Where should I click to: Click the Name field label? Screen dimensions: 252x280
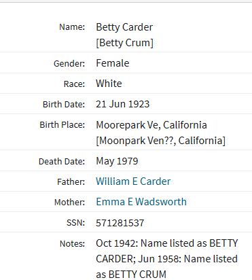tap(72, 27)
